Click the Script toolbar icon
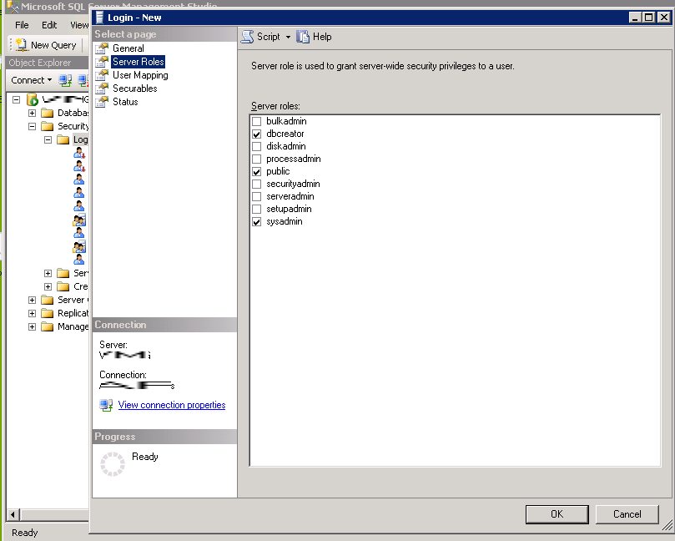675x541 pixels. (x=247, y=37)
